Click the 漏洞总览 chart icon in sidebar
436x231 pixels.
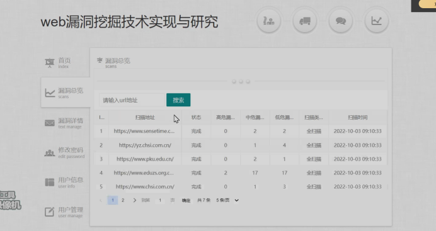point(50,93)
